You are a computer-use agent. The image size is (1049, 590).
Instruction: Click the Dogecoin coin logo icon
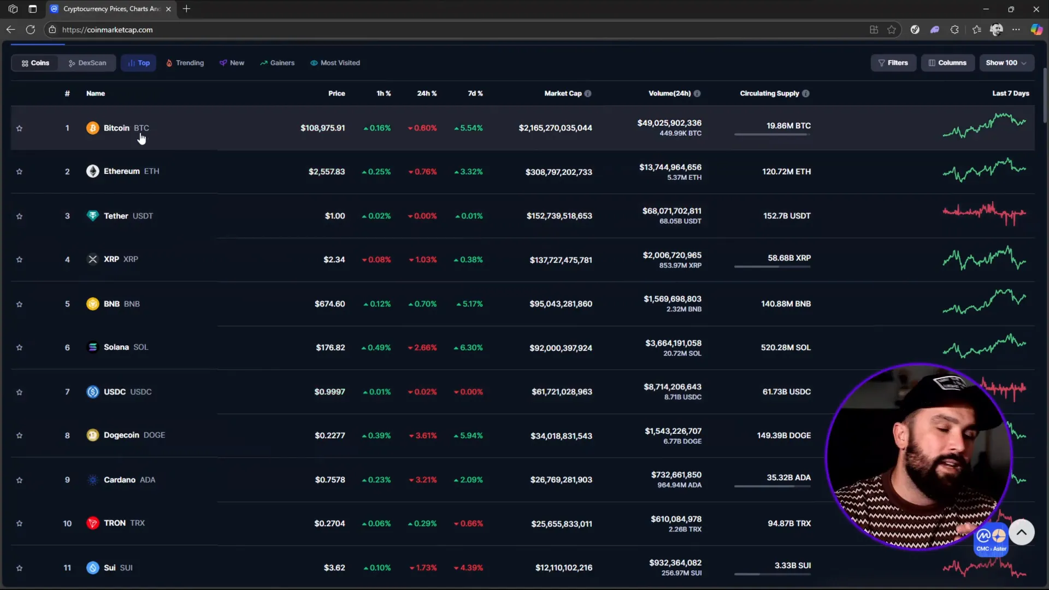92,435
